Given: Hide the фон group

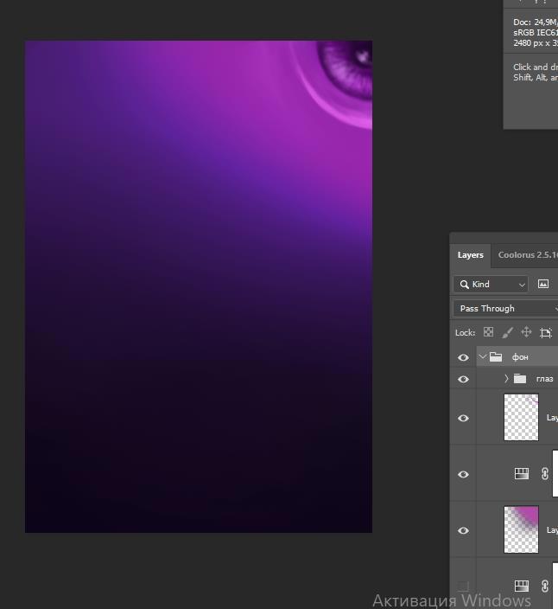Looking at the screenshot, I should [463, 357].
